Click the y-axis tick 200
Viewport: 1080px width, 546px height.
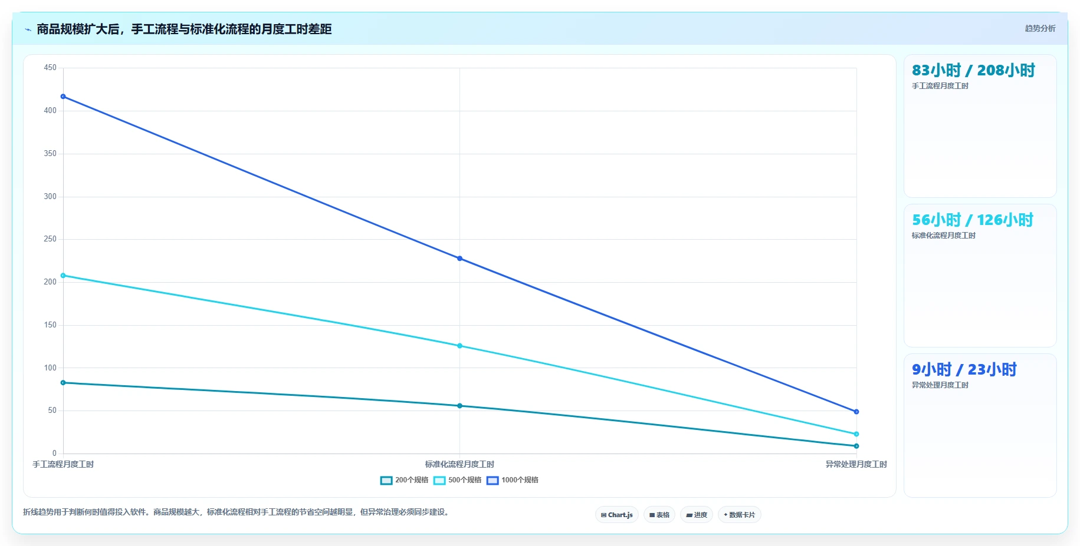click(x=50, y=282)
